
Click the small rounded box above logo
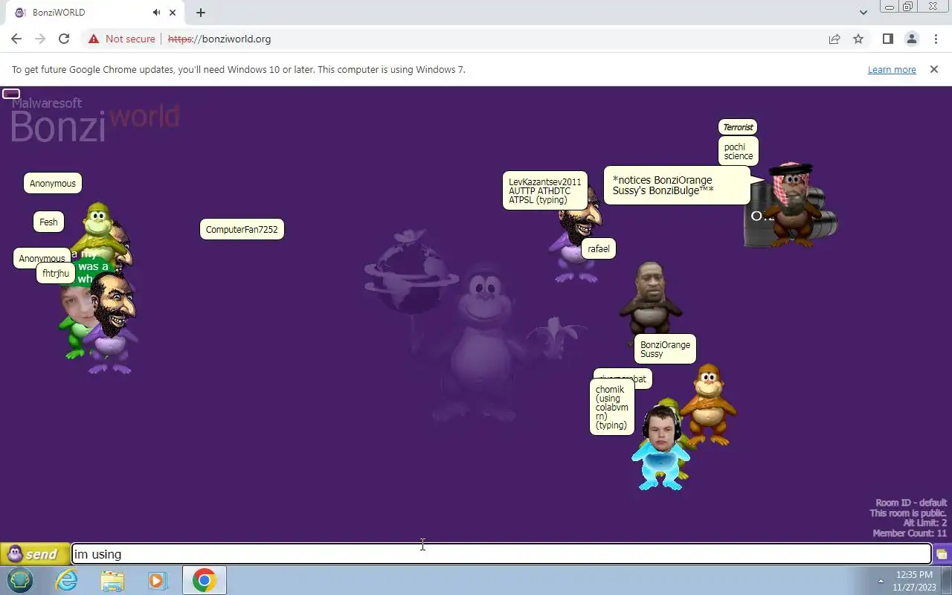11,94
